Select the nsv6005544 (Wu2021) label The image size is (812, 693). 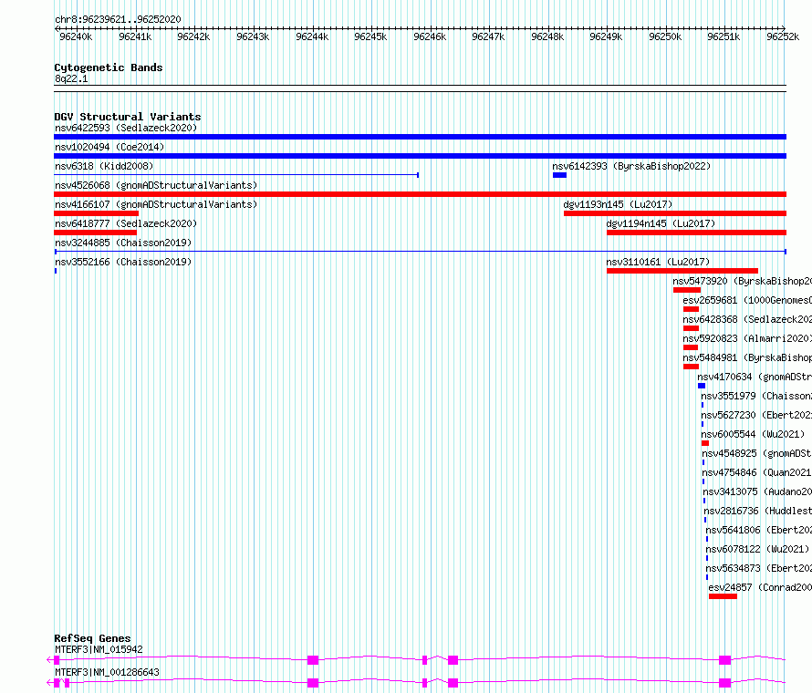tap(753, 434)
